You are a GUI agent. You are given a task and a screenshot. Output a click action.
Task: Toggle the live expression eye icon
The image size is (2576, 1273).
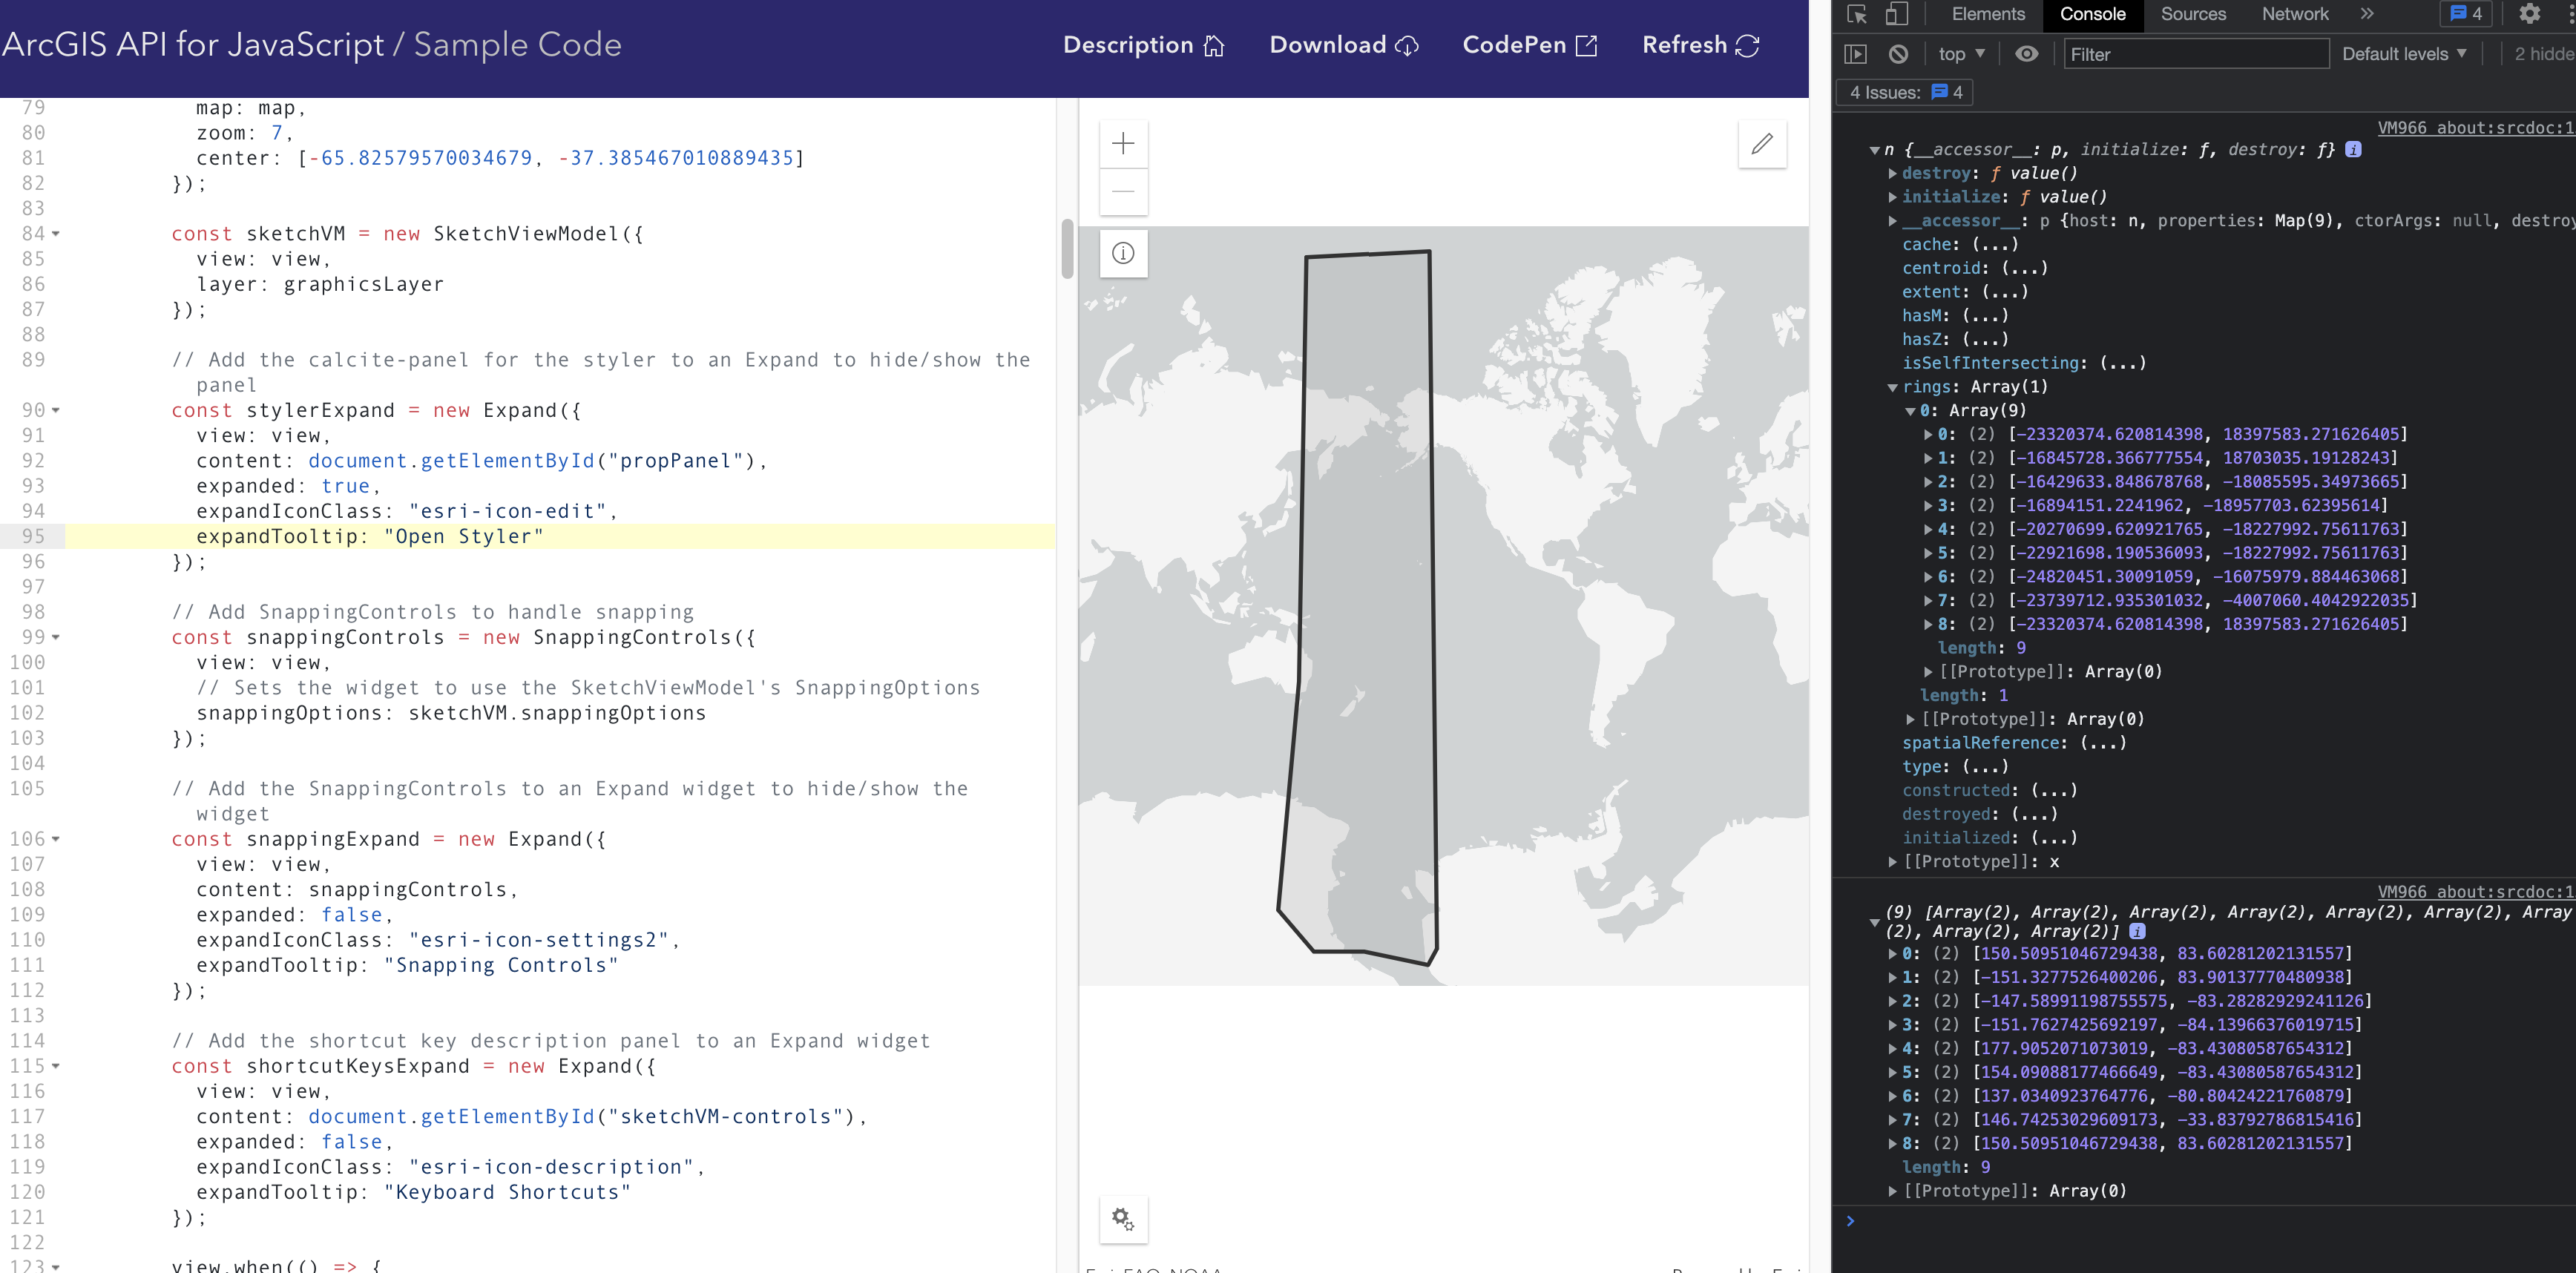point(2026,54)
